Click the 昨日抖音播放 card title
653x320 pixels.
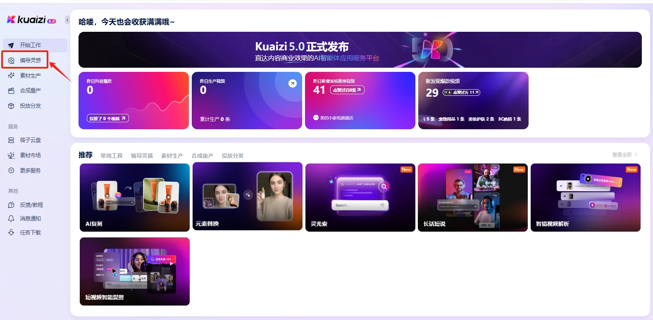99,81
